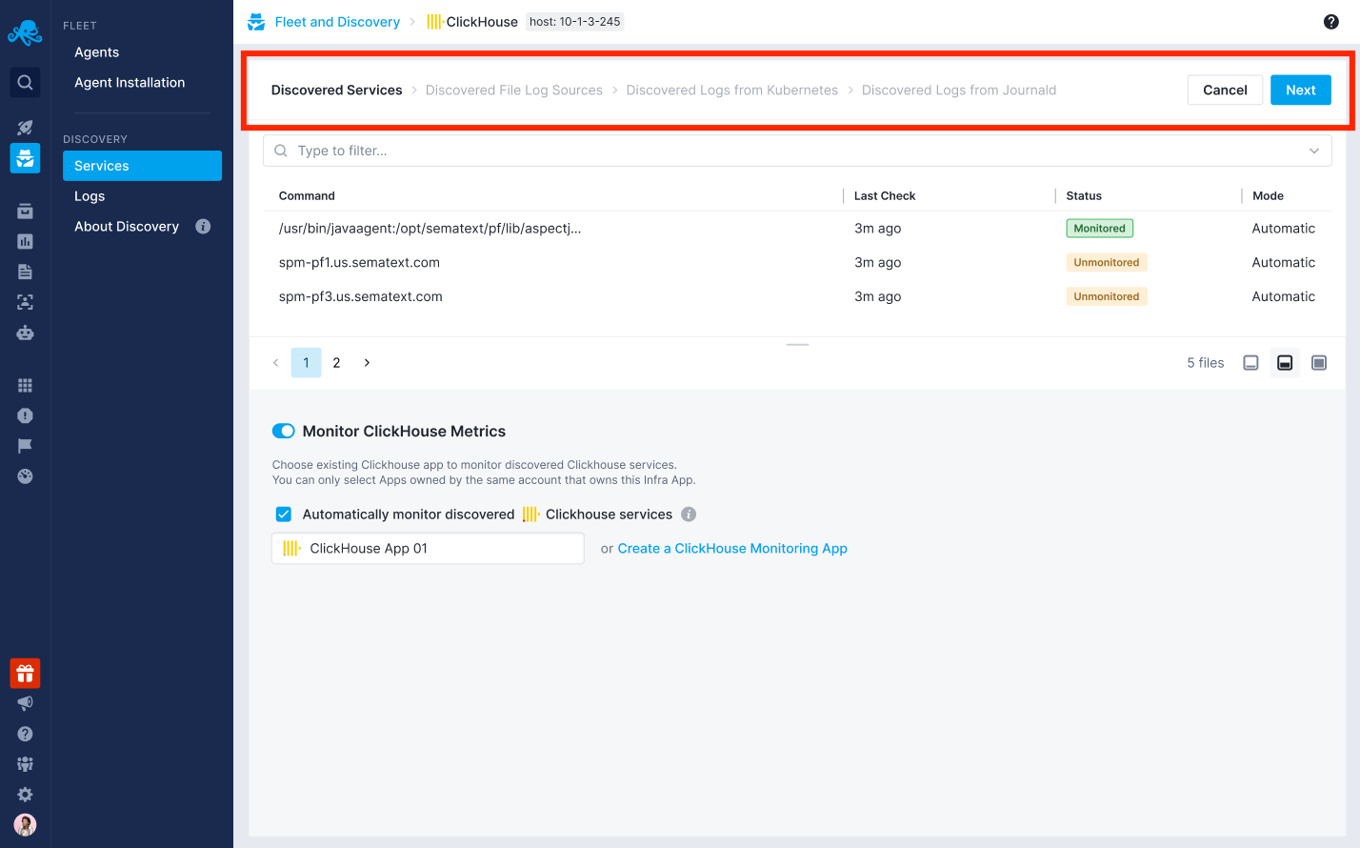The width and height of the screenshot is (1360, 848).
Task: Open the robot icon in sidebar
Action: coord(26,333)
